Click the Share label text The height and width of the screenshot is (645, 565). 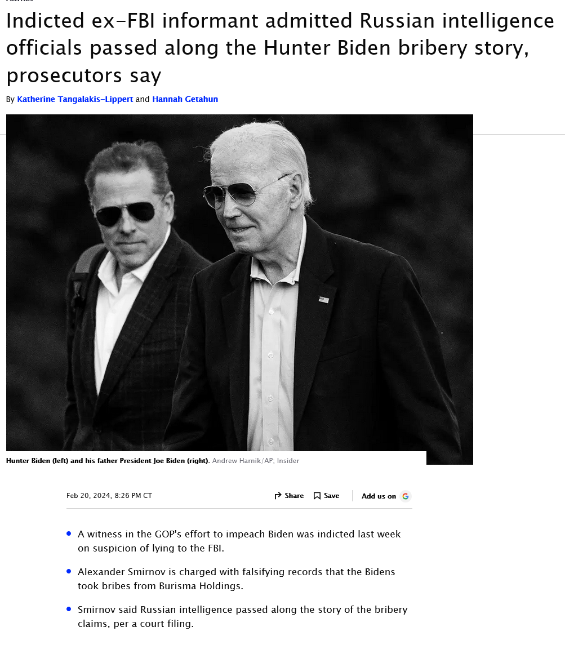click(294, 496)
